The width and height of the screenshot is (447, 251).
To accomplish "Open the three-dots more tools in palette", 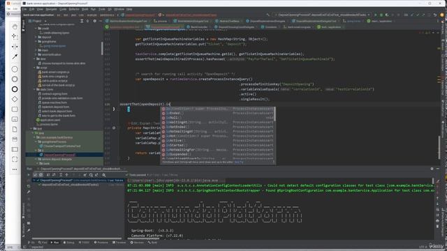I will 15,169.
